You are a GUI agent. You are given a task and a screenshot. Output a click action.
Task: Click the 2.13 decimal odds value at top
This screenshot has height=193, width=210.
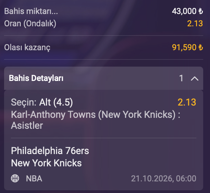click(195, 24)
